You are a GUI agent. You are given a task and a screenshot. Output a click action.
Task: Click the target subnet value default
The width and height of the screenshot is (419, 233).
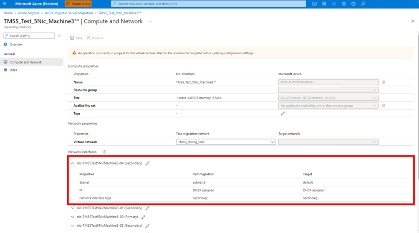[308, 182]
